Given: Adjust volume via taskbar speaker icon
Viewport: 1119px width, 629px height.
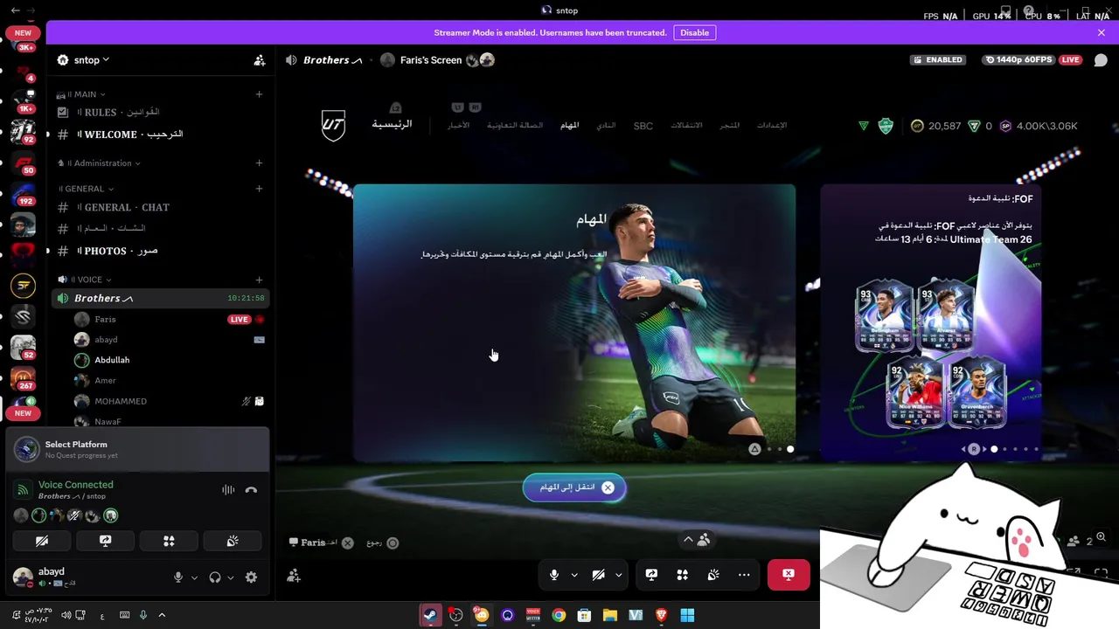Looking at the screenshot, I should click(66, 615).
